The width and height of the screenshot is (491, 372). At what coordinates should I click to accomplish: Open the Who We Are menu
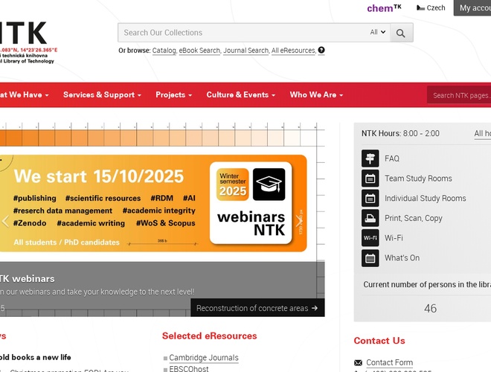point(316,95)
